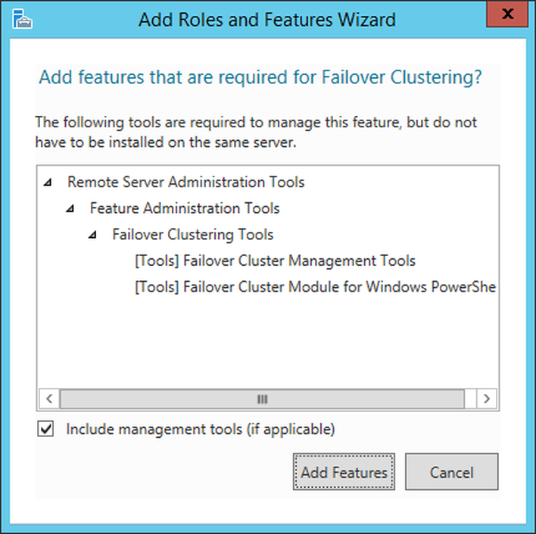Viewport: 536px width, 534px height.
Task: Select Failover Cluster Management Tools entry
Action: click(x=275, y=261)
